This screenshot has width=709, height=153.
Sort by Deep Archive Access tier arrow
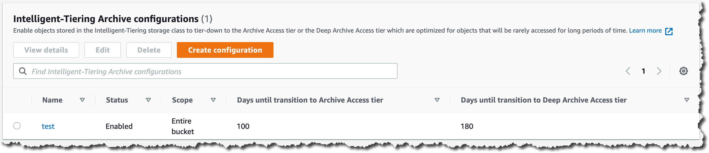(687, 100)
